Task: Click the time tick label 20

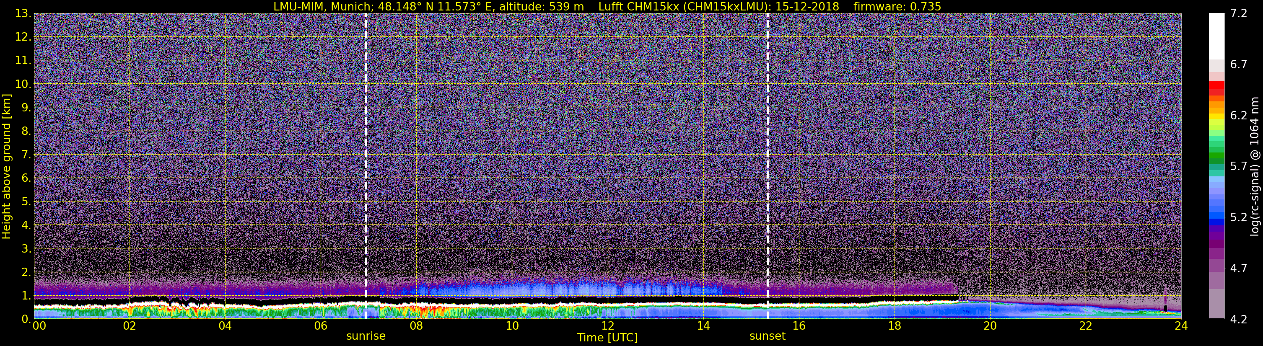Action: pos(990,326)
